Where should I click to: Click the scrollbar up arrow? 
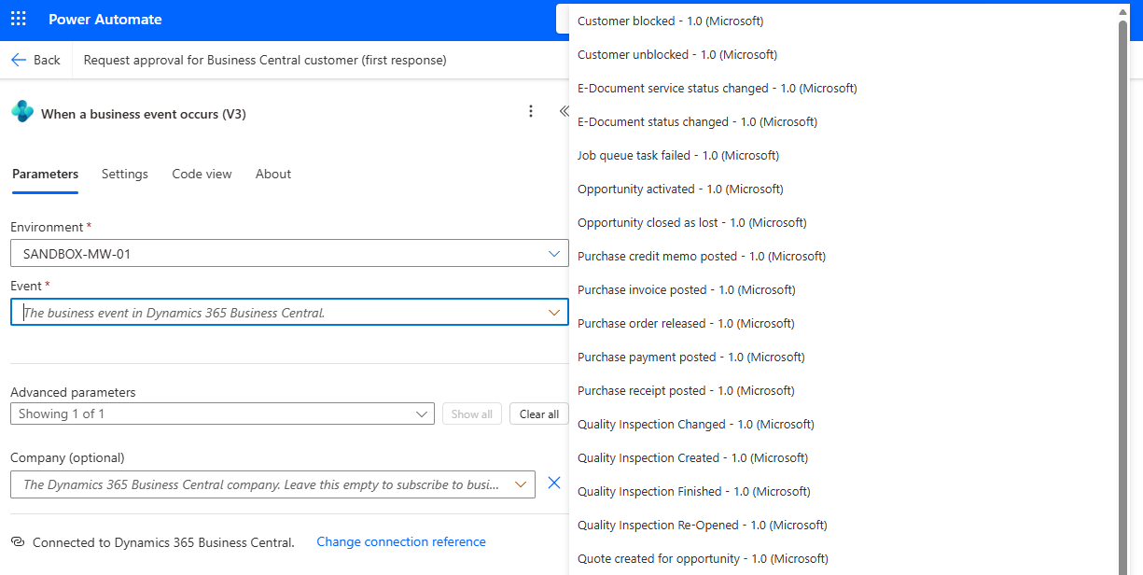click(1123, 11)
